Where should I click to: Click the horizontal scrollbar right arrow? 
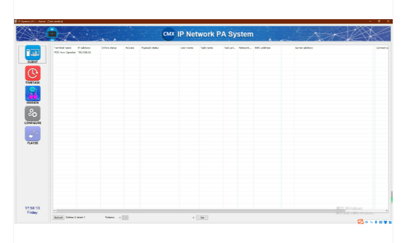(x=386, y=211)
